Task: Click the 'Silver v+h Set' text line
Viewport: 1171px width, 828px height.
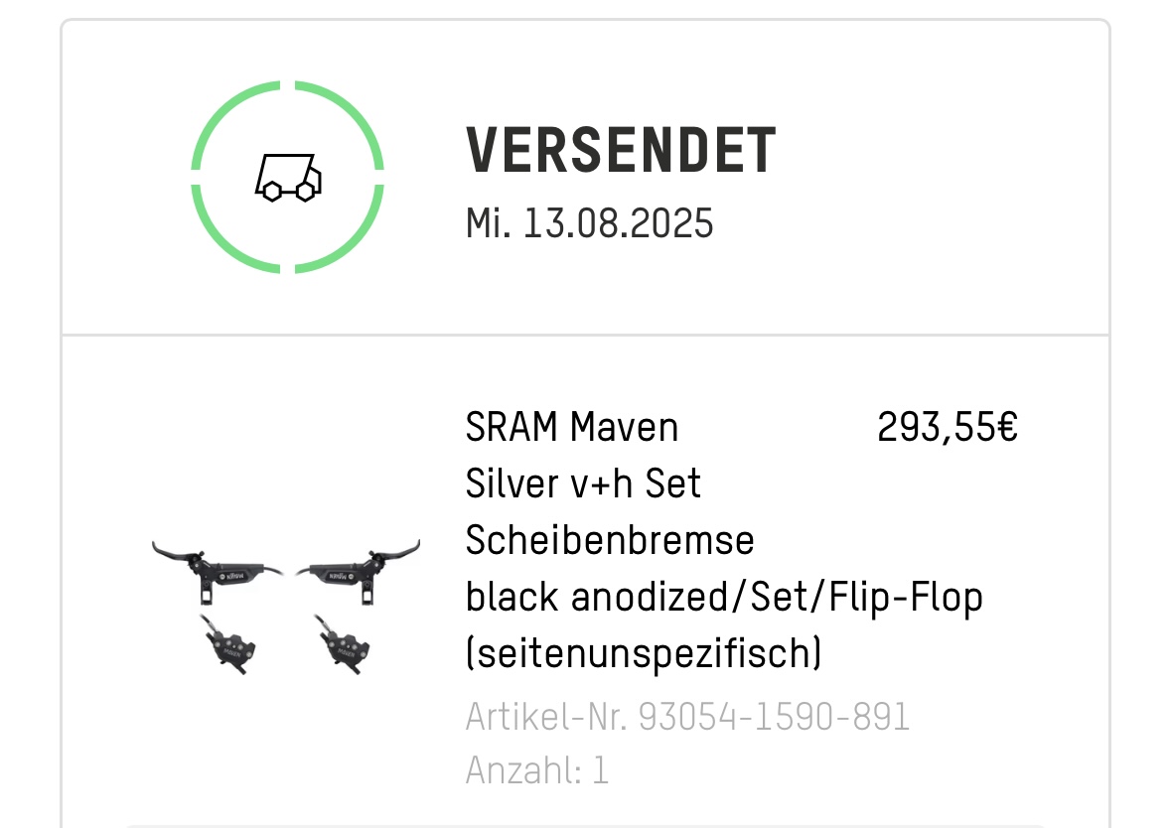Action: (583, 484)
